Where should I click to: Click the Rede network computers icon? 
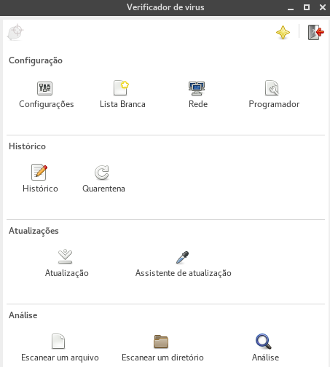197,88
